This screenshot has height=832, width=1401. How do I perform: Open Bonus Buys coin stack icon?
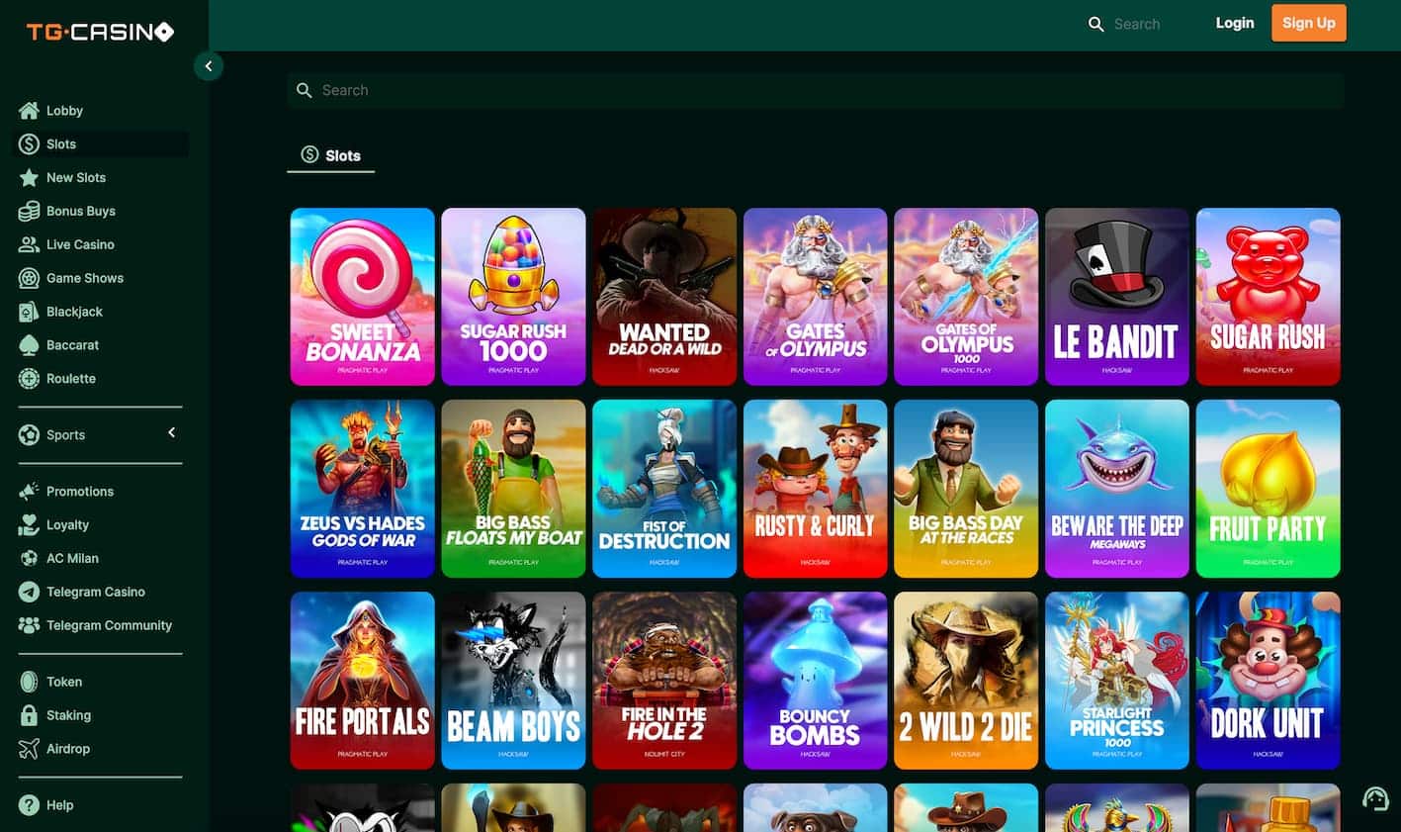click(29, 212)
